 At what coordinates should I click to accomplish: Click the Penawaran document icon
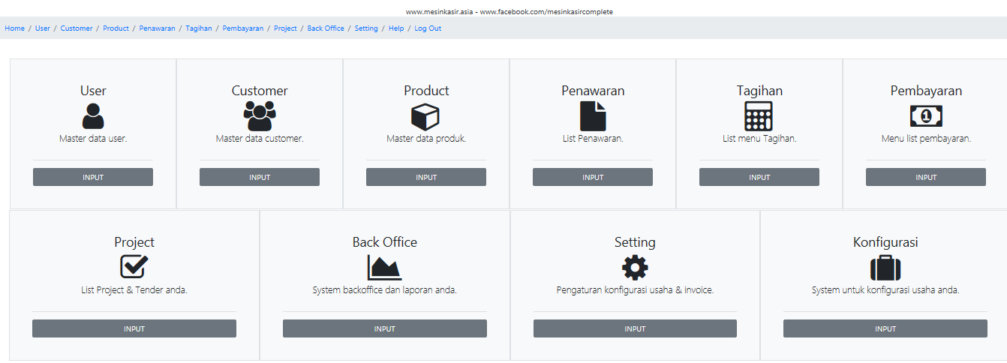[593, 116]
